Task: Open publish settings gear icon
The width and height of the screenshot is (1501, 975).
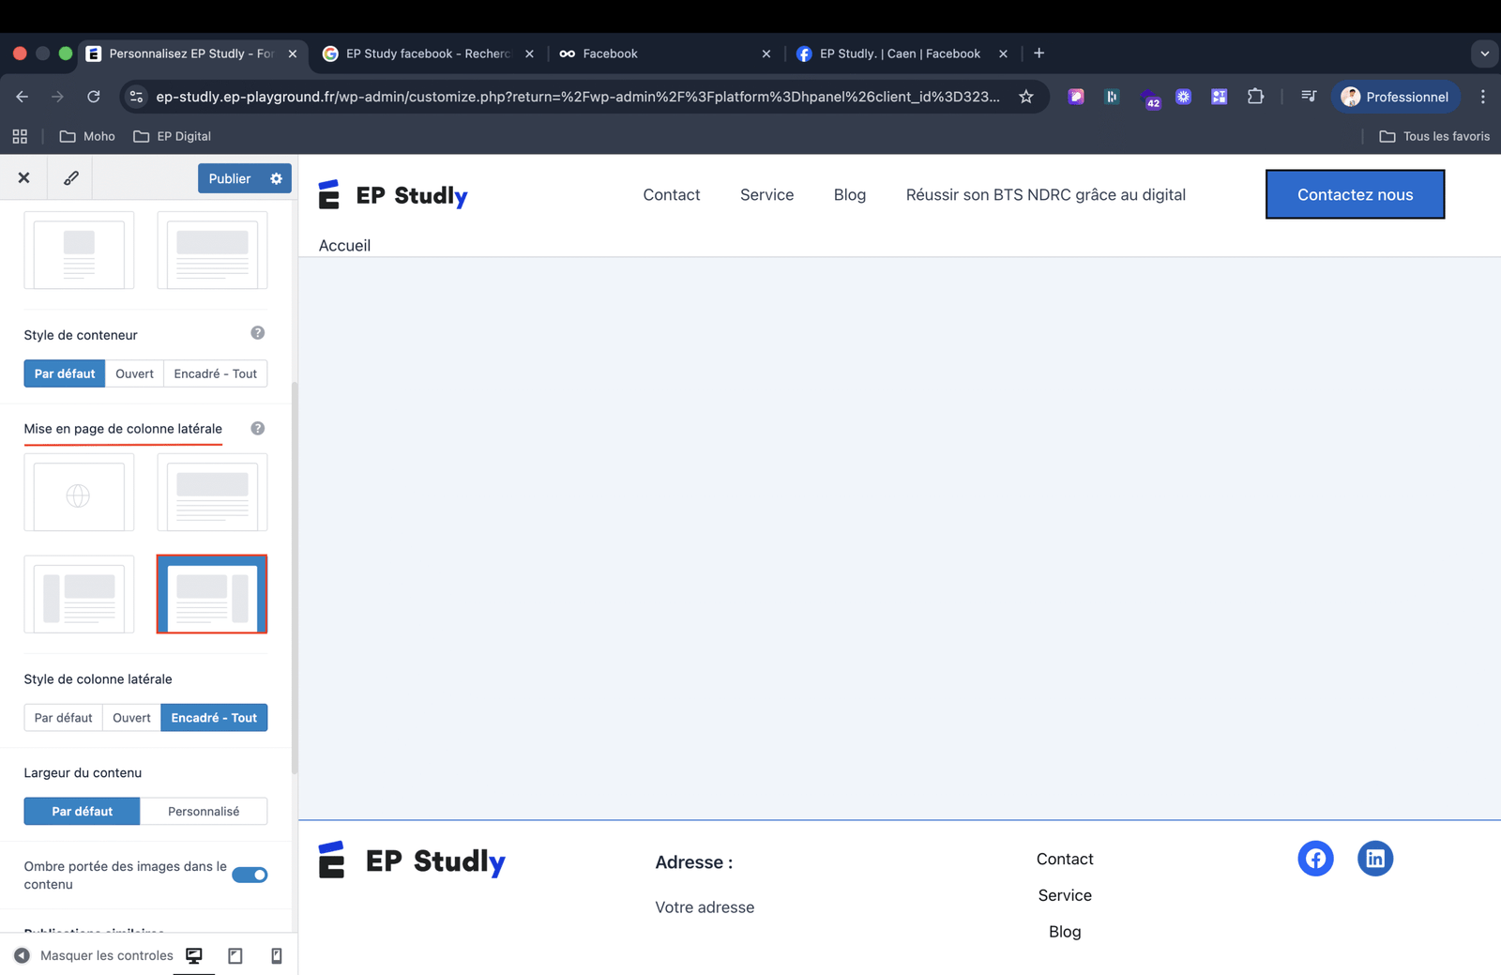Action: click(x=276, y=178)
